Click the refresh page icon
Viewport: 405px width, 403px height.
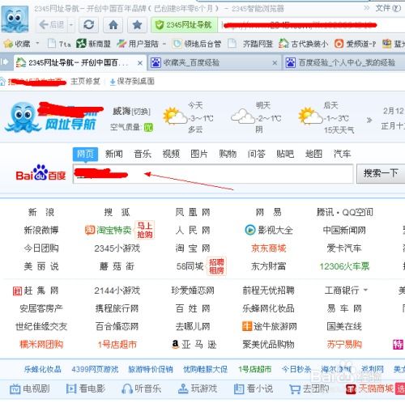coord(88,25)
